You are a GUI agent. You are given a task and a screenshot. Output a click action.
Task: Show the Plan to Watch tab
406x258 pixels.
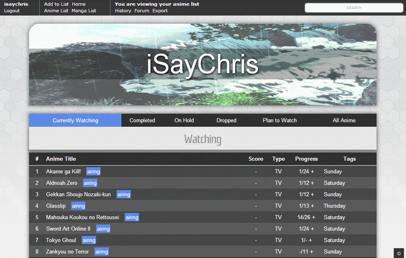coord(280,121)
